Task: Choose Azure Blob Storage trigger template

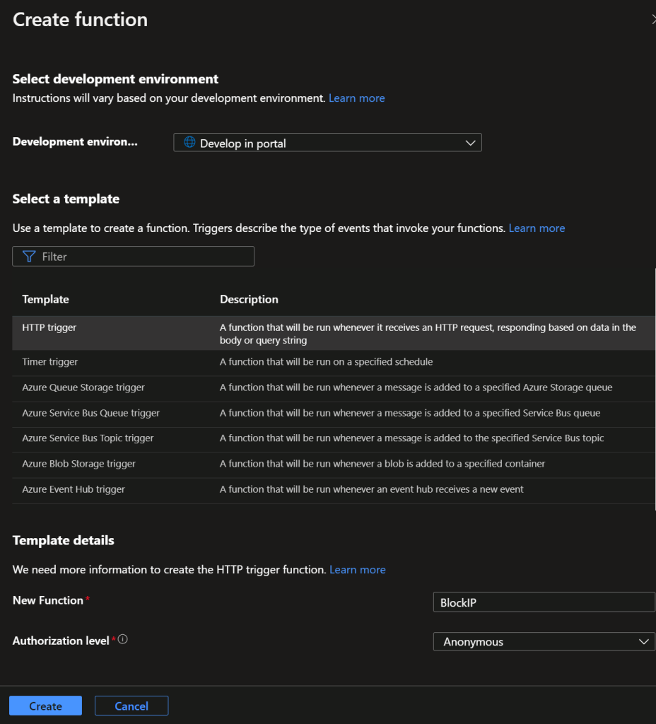Action: (78, 464)
